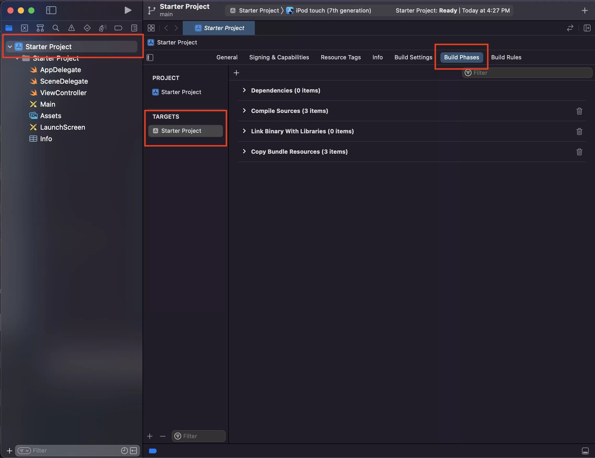Image resolution: width=595 pixels, height=458 pixels.
Task: Run the project with the play button
Action: point(128,10)
